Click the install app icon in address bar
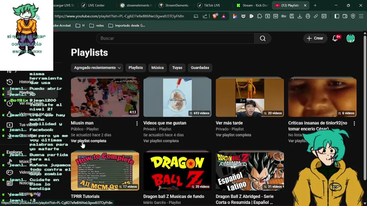The width and height of the screenshot is (367, 206). coord(196,16)
